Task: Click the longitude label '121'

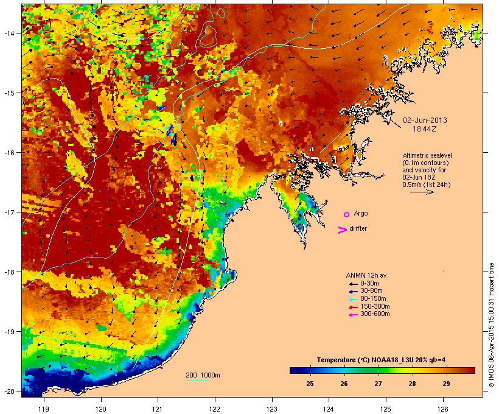Action: pyautogui.click(x=158, y=409)
